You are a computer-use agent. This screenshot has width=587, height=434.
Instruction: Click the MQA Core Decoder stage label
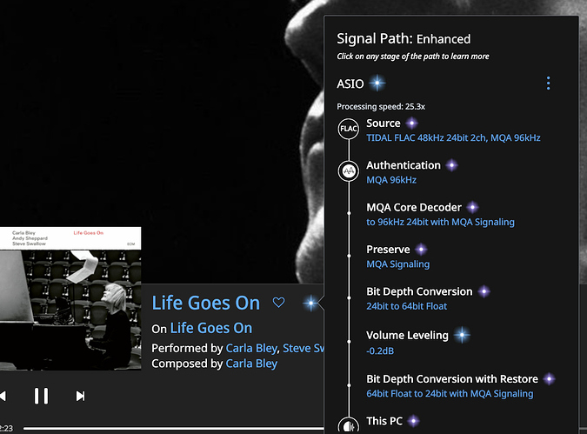[x=414, y=207]
